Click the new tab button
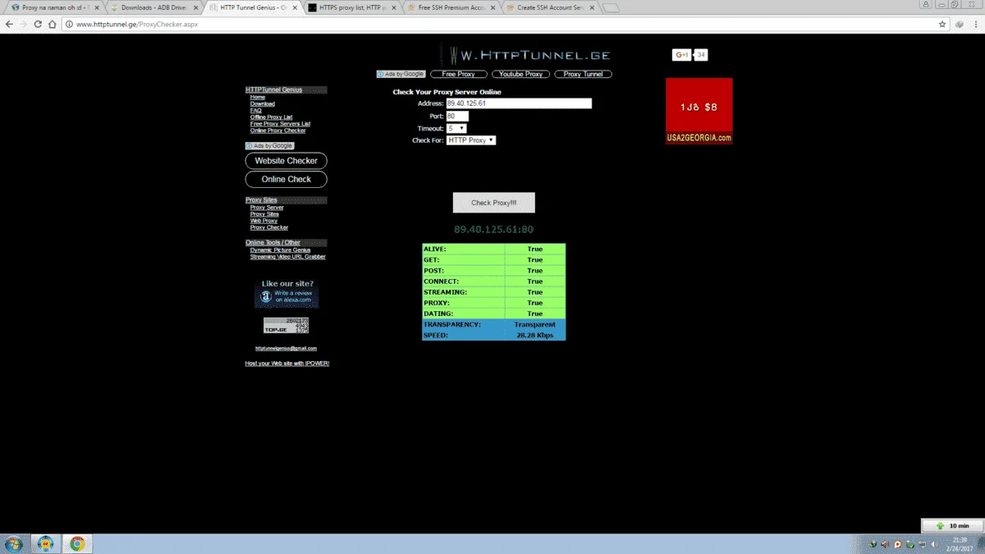Image resolution: width=985 pixels, height=554 pixels. click(611, 8)
